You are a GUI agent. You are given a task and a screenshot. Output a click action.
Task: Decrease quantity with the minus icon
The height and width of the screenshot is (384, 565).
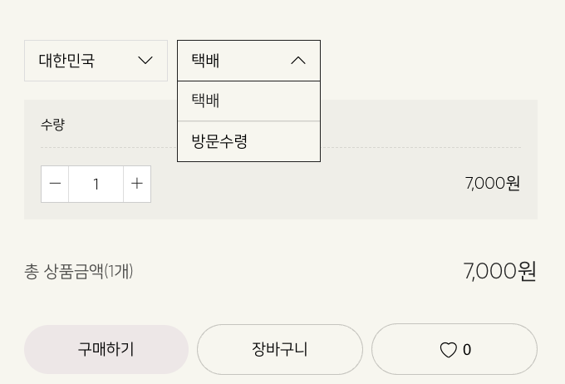tap(55, 184)
